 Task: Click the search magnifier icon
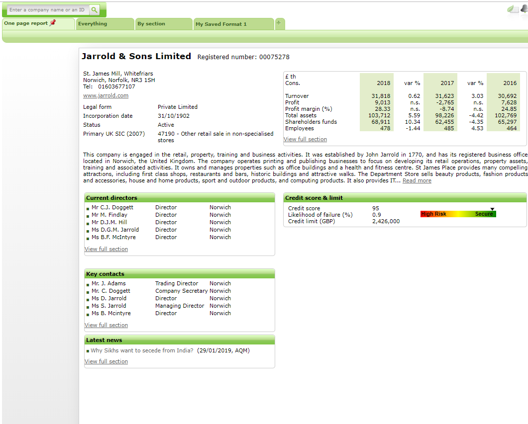(94, 10)
